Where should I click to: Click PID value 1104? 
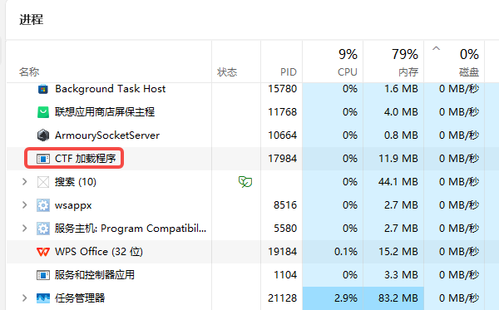(285, 275)
